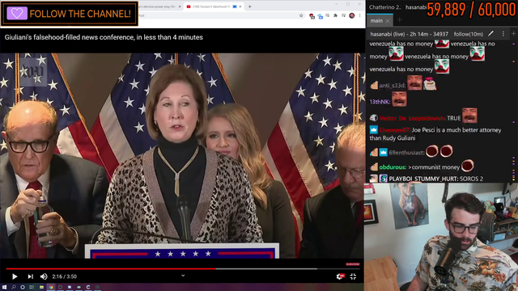Open the red extension icon in Chrome toolbar
The width and height of the screenshot is (518, 291).
[312, 16]
